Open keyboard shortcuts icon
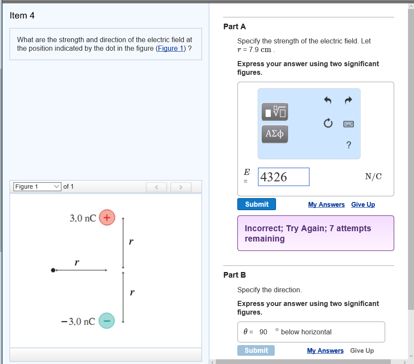Viewport: 414px width, 364px height. (x=348, y=124)
